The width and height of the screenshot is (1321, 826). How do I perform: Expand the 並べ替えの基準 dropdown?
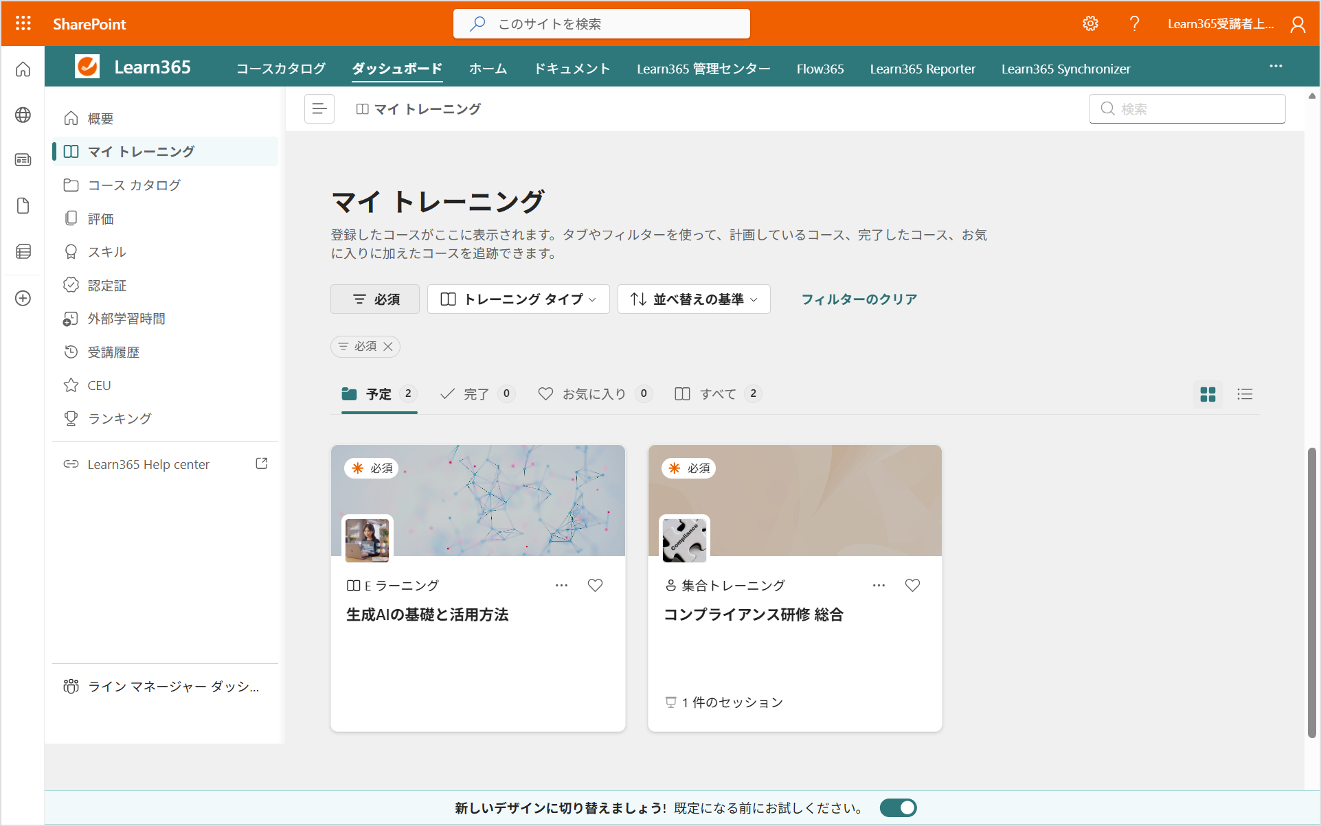(694, 299)
